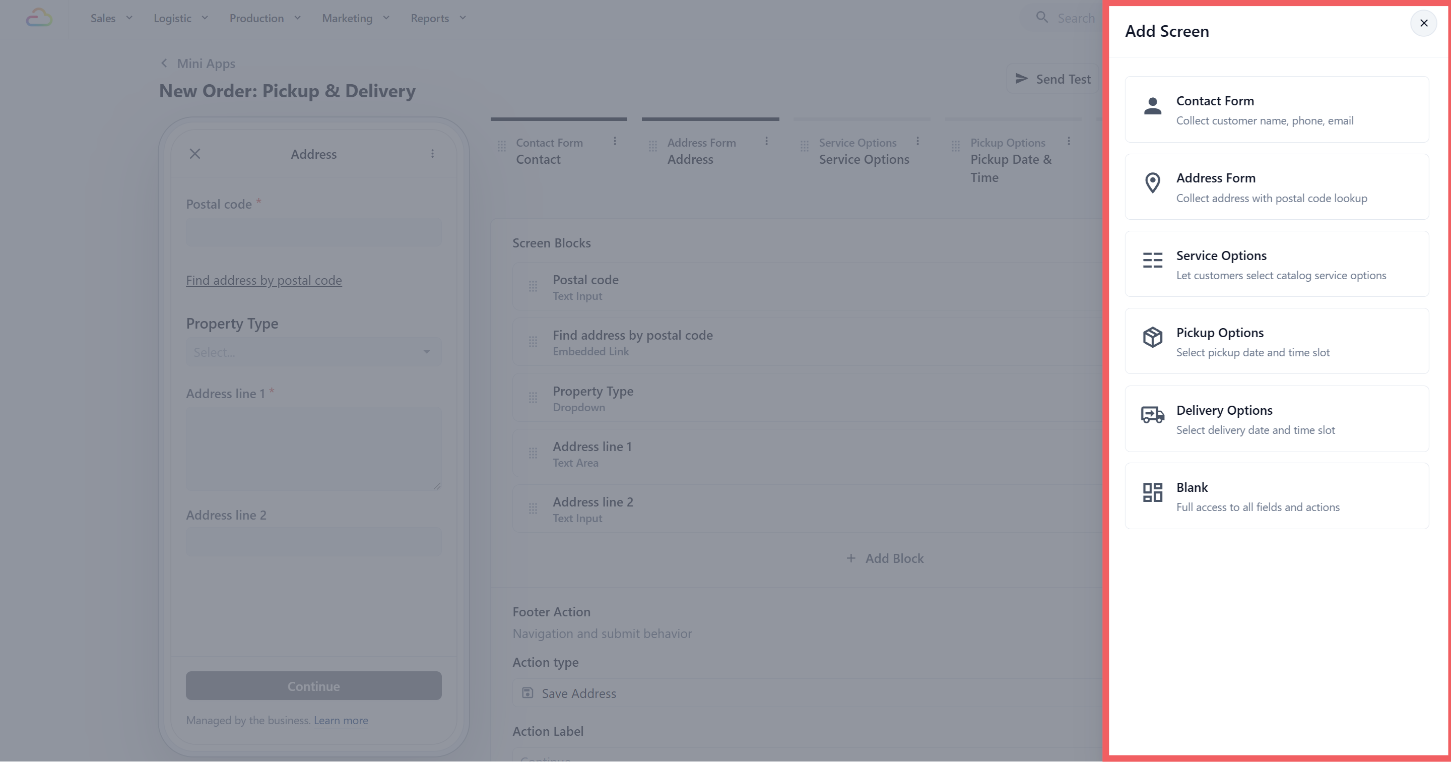The width and height of the screenshot is (1451, 762).
Task: Click the Address line 2 preview input
Action: [x=314, y=542]
